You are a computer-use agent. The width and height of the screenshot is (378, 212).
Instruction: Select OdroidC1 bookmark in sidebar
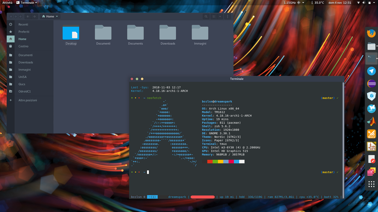[x=30, y=91]
